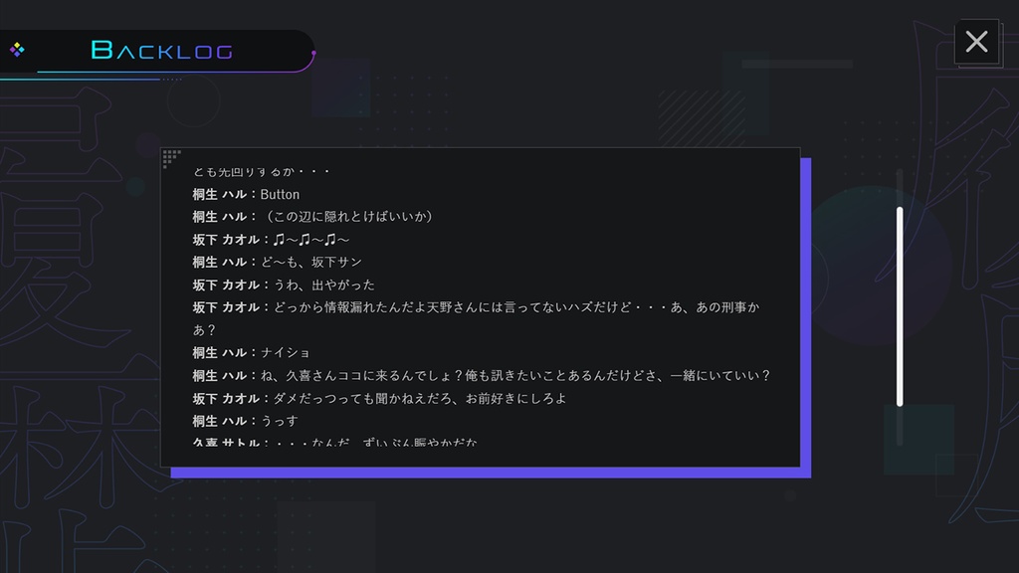
Task: Click the cyan diamond in the header icon cluster
Action: click(21, 49)
